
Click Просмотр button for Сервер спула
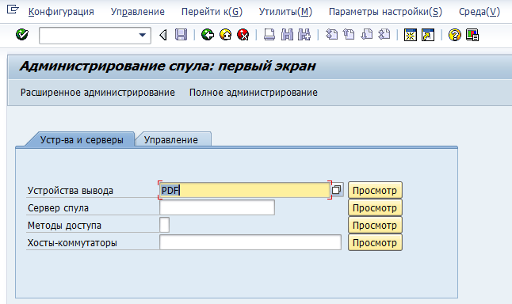pos(375,207)
